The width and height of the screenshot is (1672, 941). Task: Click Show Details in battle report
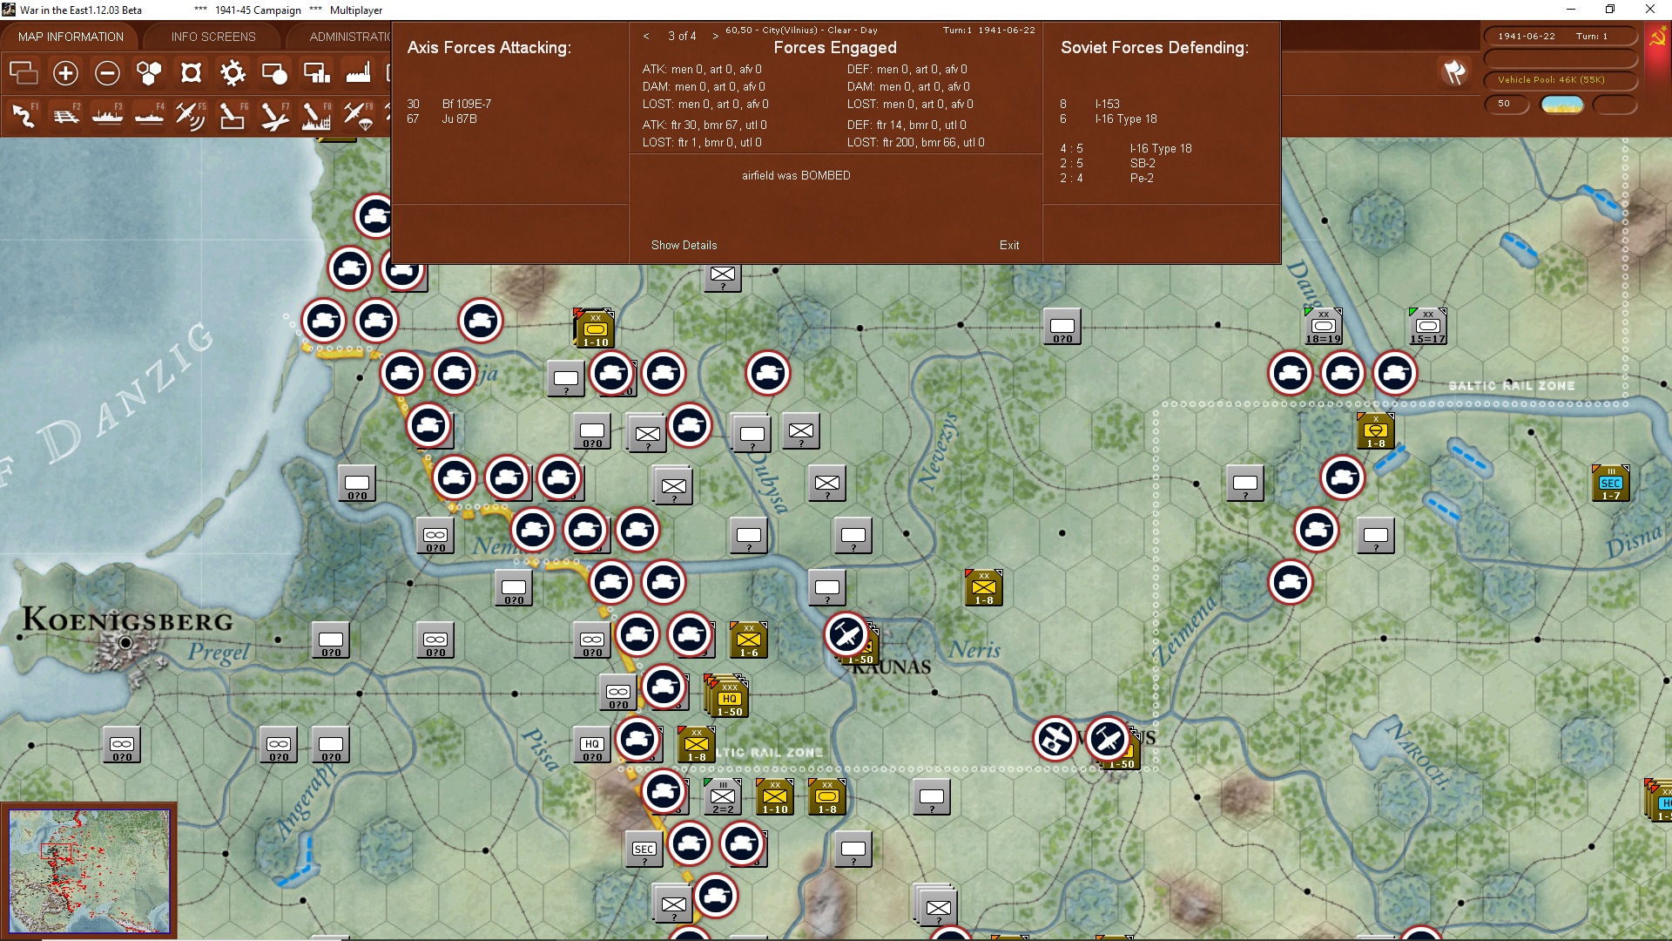[x=684, y=246]
